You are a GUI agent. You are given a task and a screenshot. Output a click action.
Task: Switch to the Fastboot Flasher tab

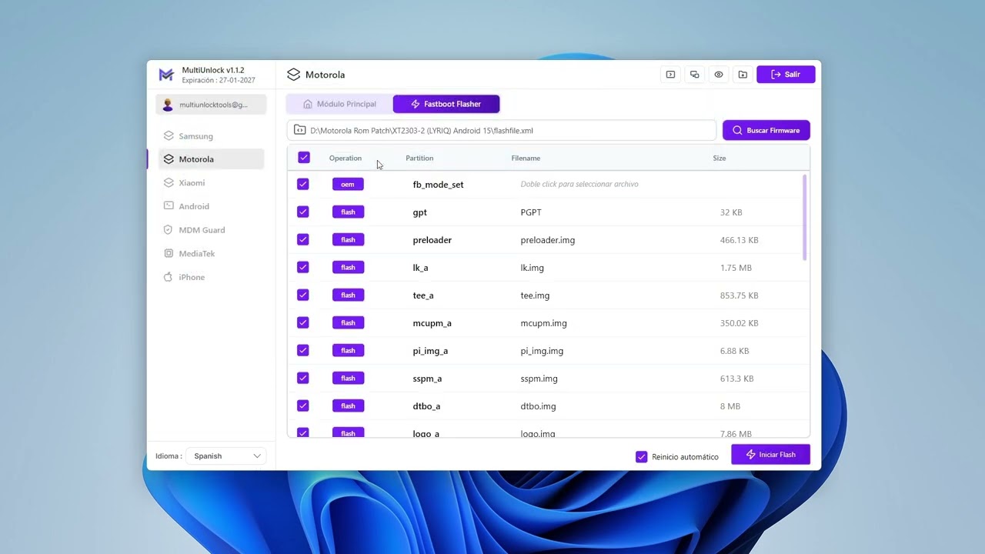click(x=446, y=104)
